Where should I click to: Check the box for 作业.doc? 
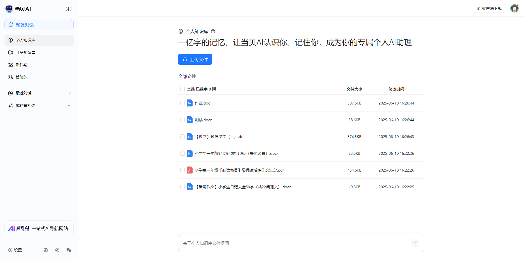pos(183,103)
